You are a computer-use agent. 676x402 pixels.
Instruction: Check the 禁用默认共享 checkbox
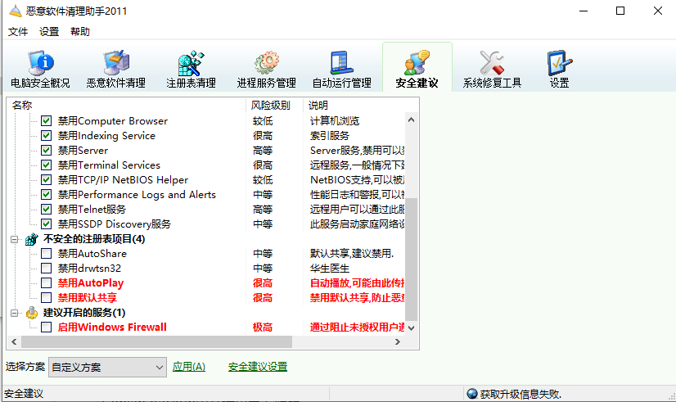click(x=46, y=298)
